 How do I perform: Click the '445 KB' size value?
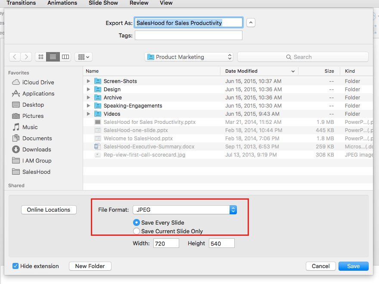(325, 130)
